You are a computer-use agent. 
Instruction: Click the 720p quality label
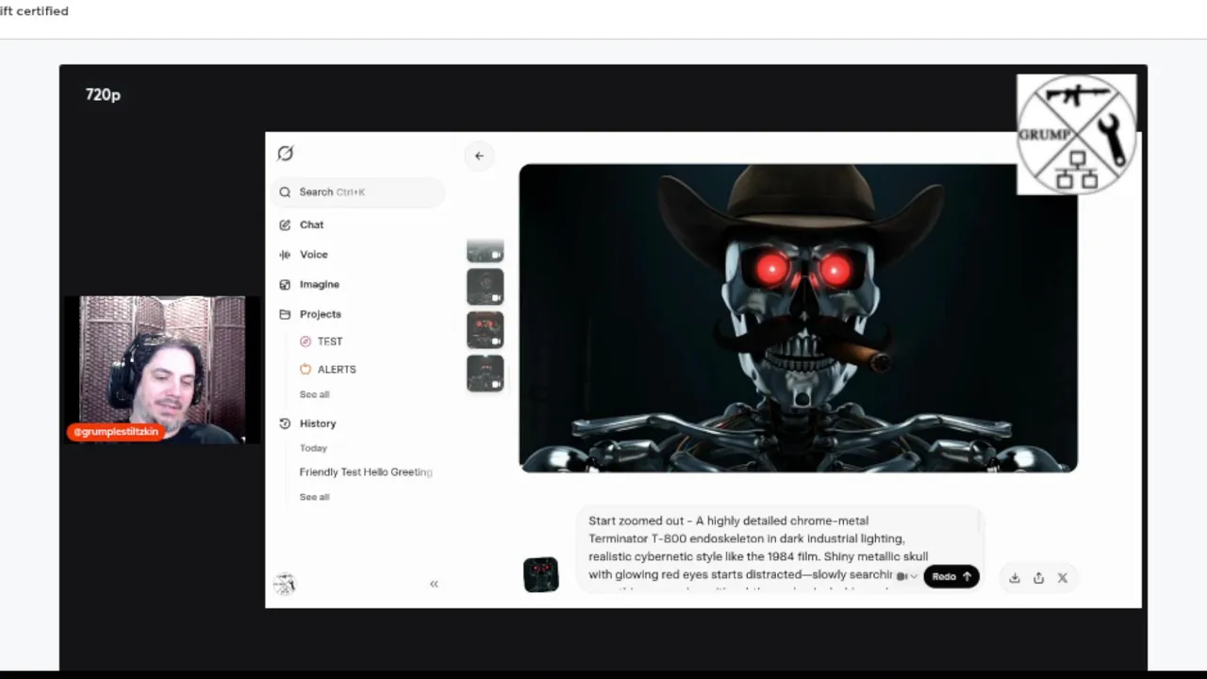click(x=103, y=94)
